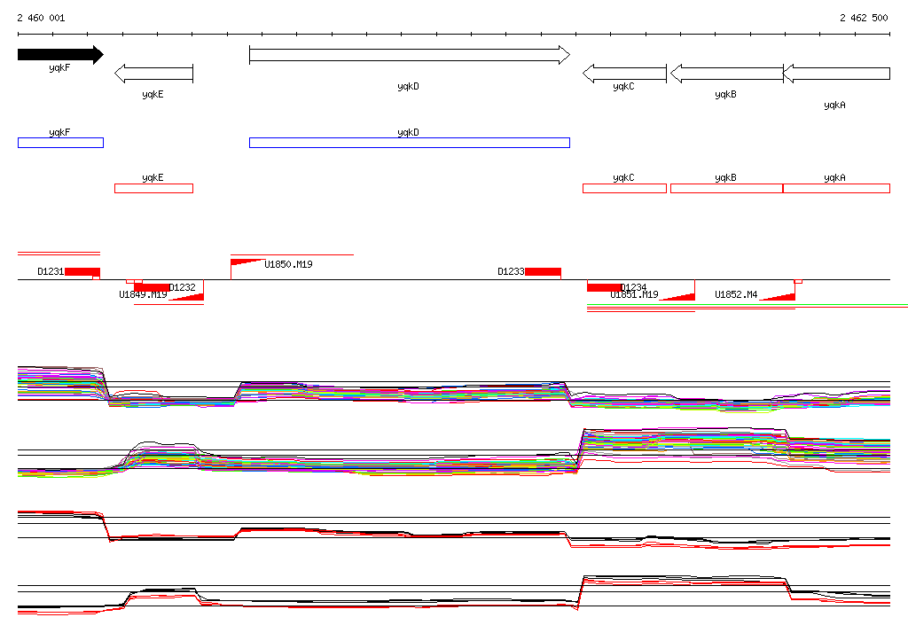Click the yqkC label under the white arrow
Viewport: 908px width, 633px height.
pyautogui.click(x=623, y=87)
